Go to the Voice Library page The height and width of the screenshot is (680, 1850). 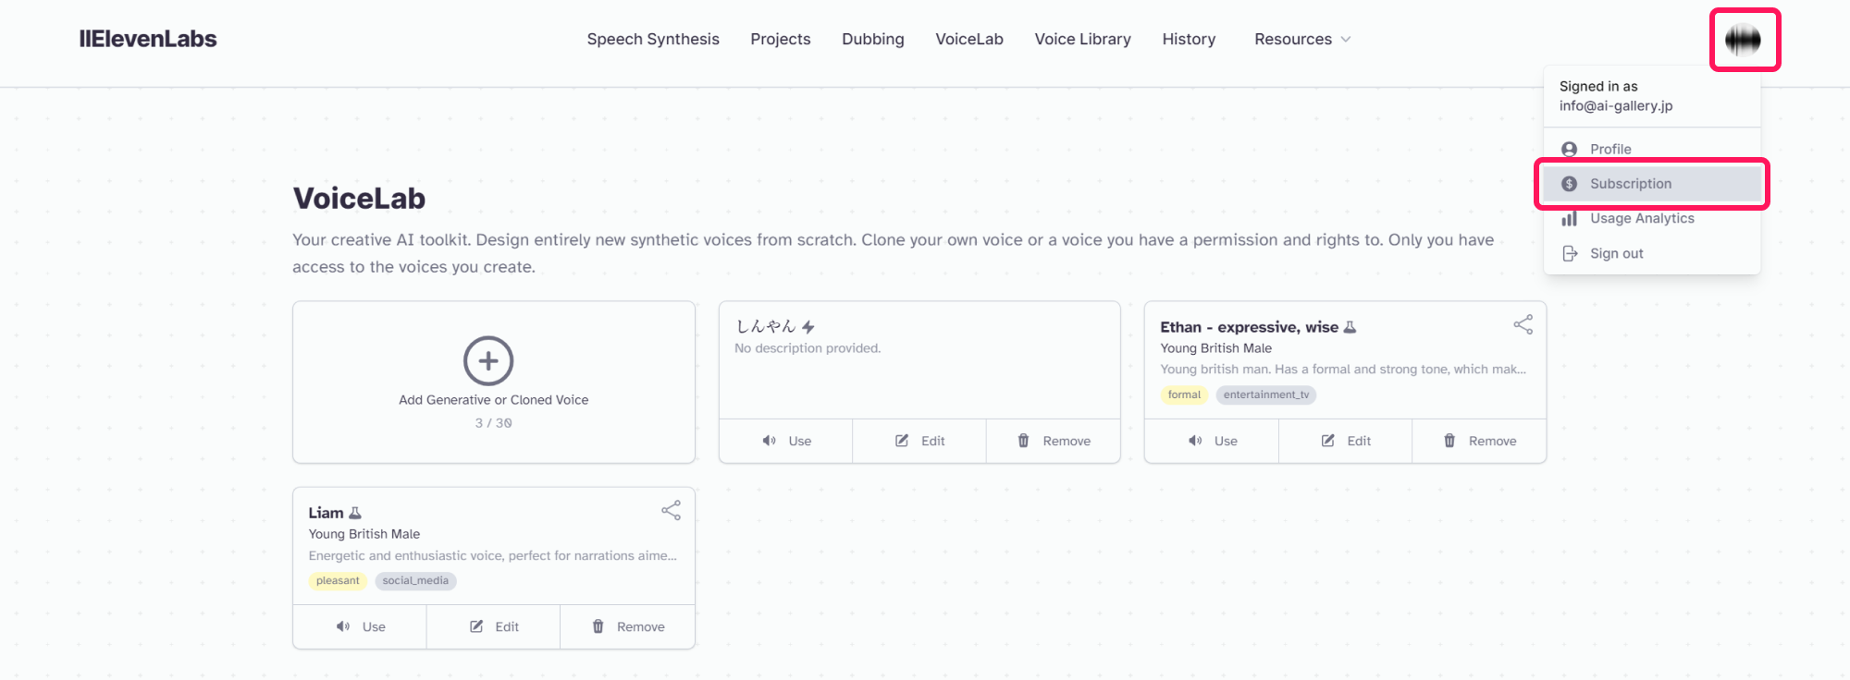(1082, 39)
